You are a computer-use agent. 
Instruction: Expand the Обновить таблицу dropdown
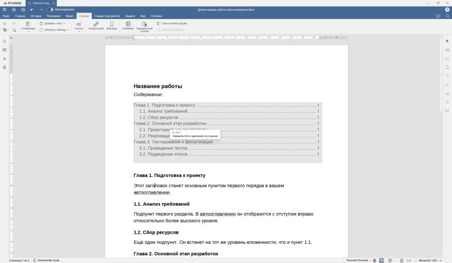54,30
